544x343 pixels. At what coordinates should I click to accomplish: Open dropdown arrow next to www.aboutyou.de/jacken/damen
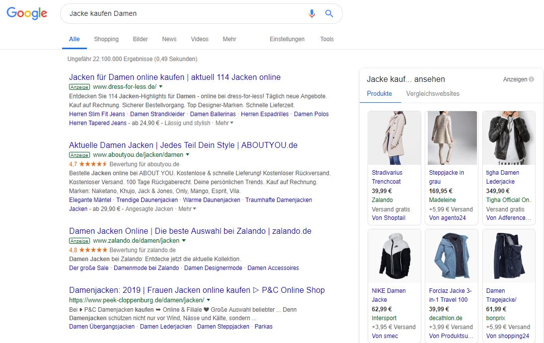[x=188, y=155]
